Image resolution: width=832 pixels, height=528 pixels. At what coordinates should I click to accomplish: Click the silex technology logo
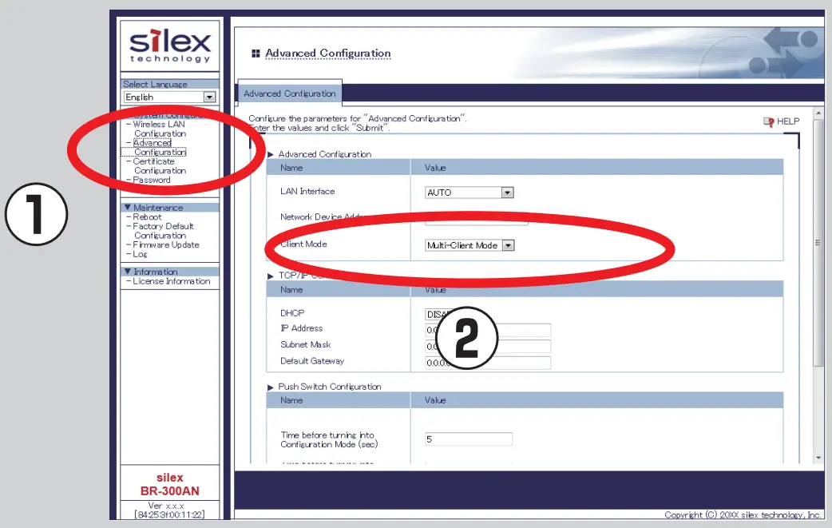(170, 46)
